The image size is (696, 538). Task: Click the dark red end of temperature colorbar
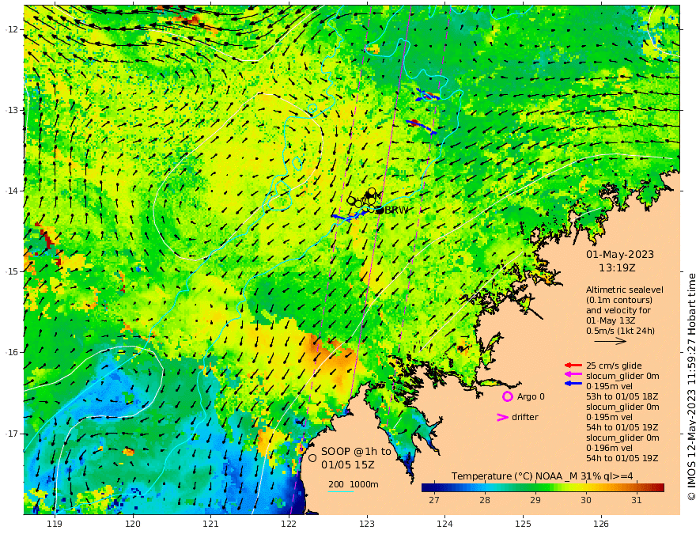coord(660,488)
